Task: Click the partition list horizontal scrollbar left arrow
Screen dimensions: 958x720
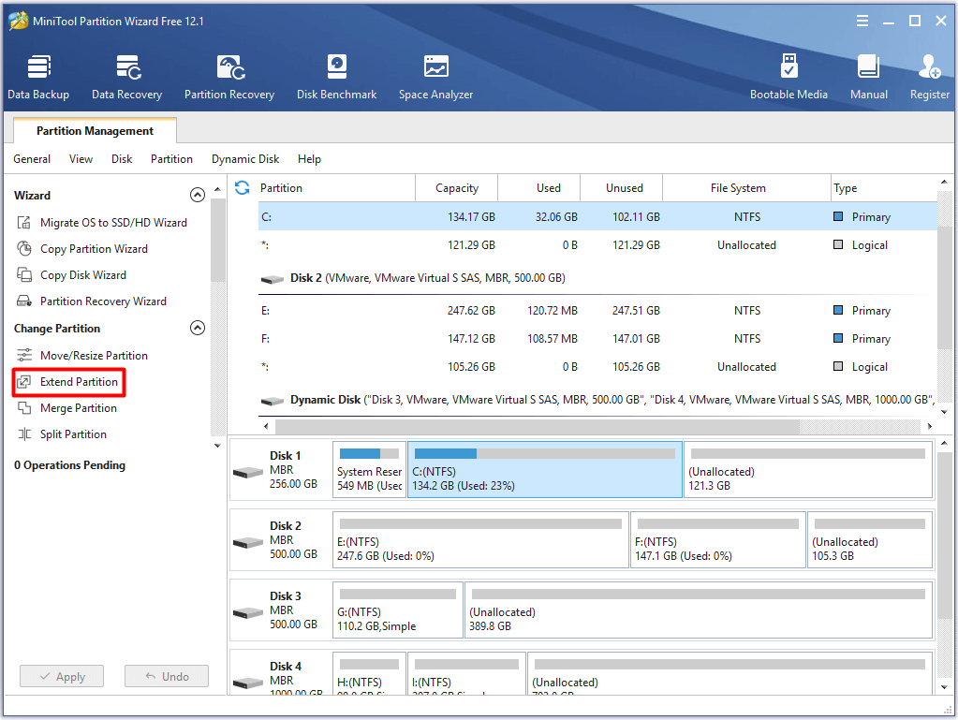Action: [266, 426]
